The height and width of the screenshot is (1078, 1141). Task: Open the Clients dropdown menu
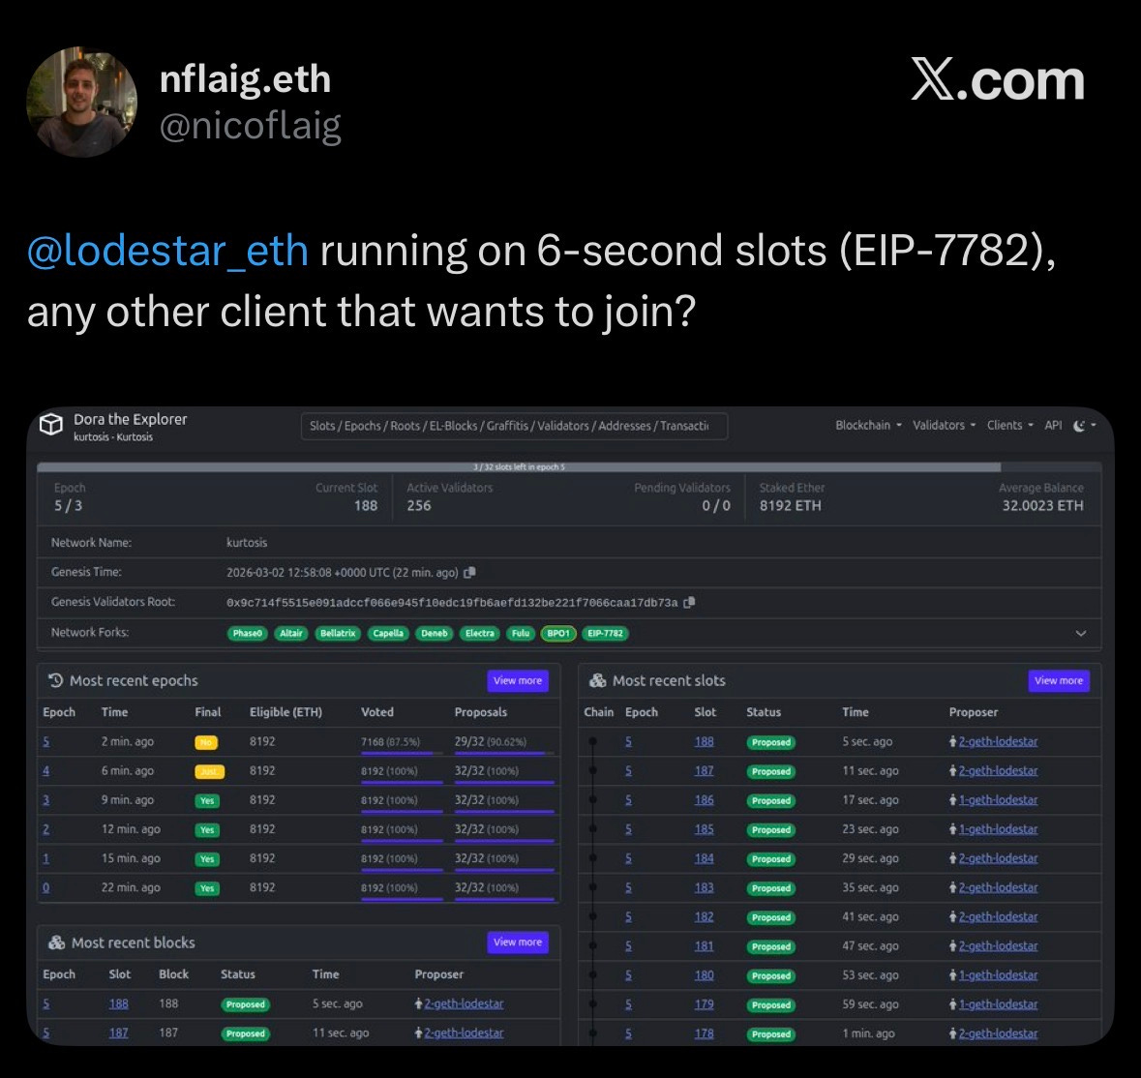click(x=1010, y=426)
